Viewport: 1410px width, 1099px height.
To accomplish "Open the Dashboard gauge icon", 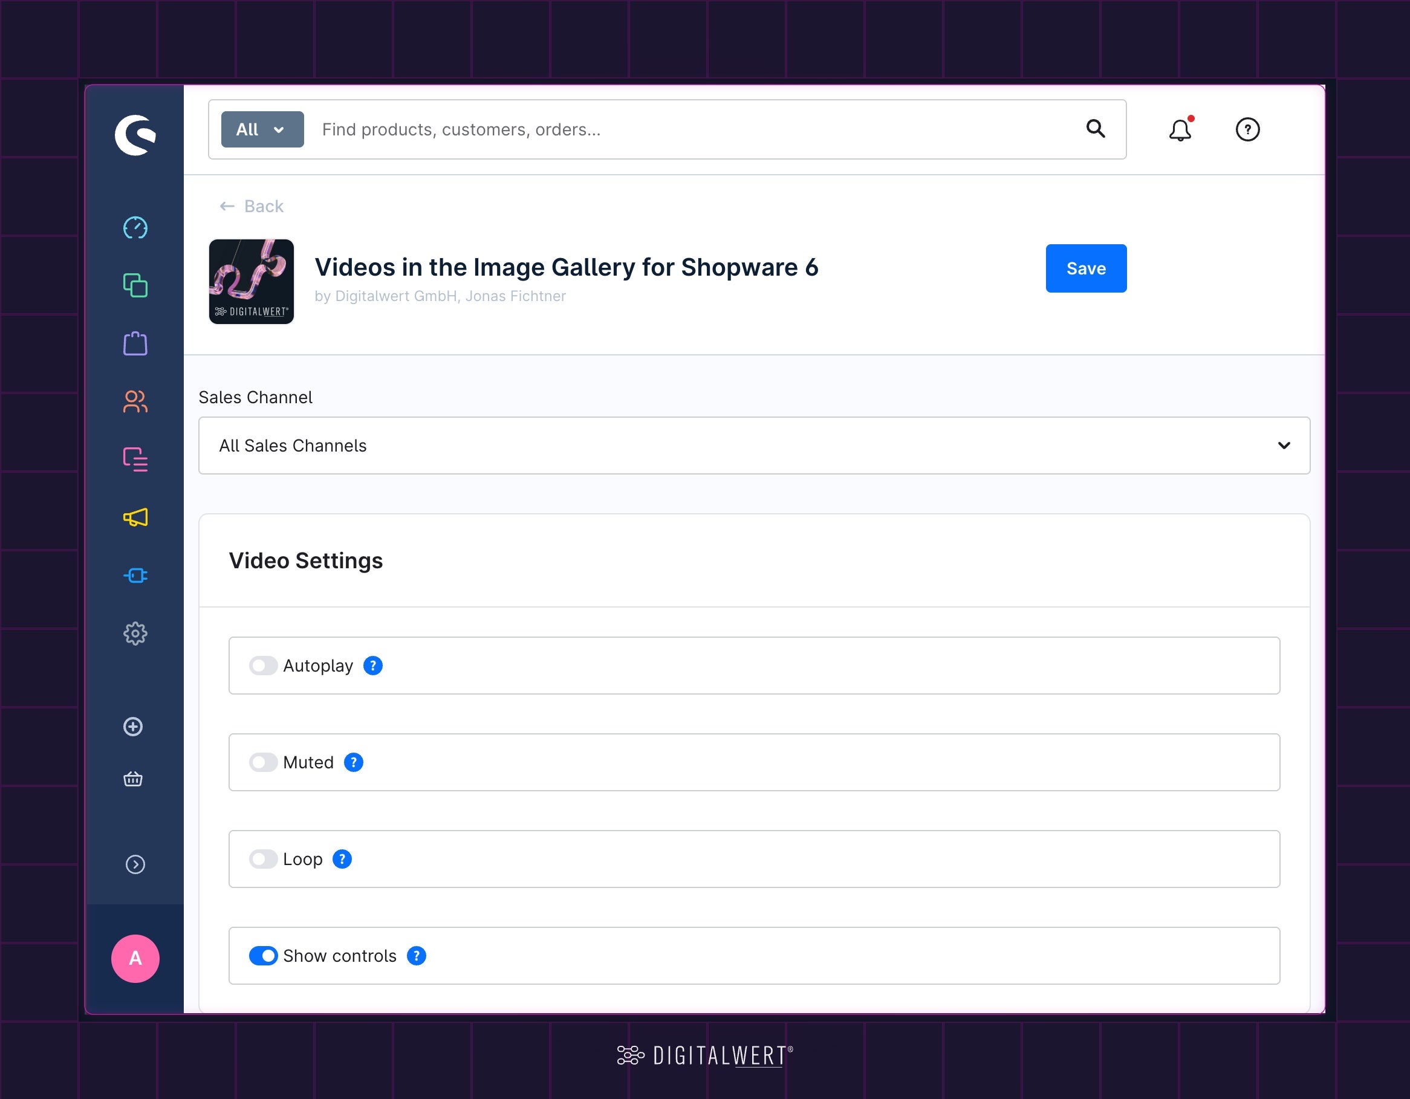I will tap(135, 228).
